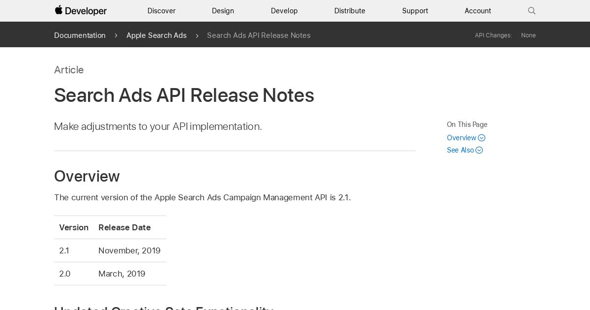Open the API Changes None dropdown
This screenshot has width=590, height=310.
(529, 35)
